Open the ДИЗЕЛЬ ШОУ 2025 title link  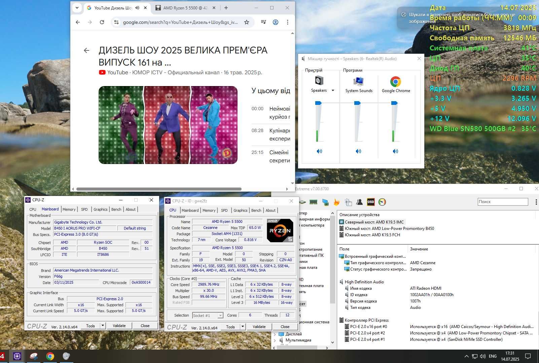tap(183, 56)
